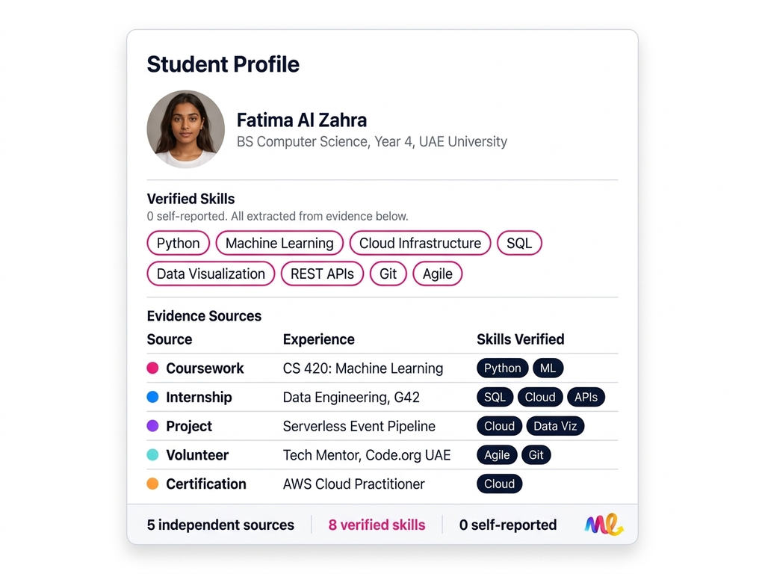Image resolution: width=765 pixels, height=574 pixels.
Task: Click Fatima Al Zahra's profile photo
Action: pyautogui.click(x=185, y=129)
